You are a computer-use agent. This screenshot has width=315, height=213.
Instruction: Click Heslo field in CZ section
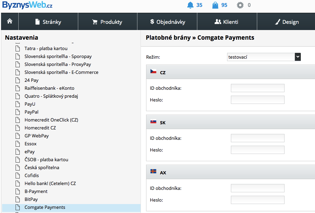click(258, 100)
